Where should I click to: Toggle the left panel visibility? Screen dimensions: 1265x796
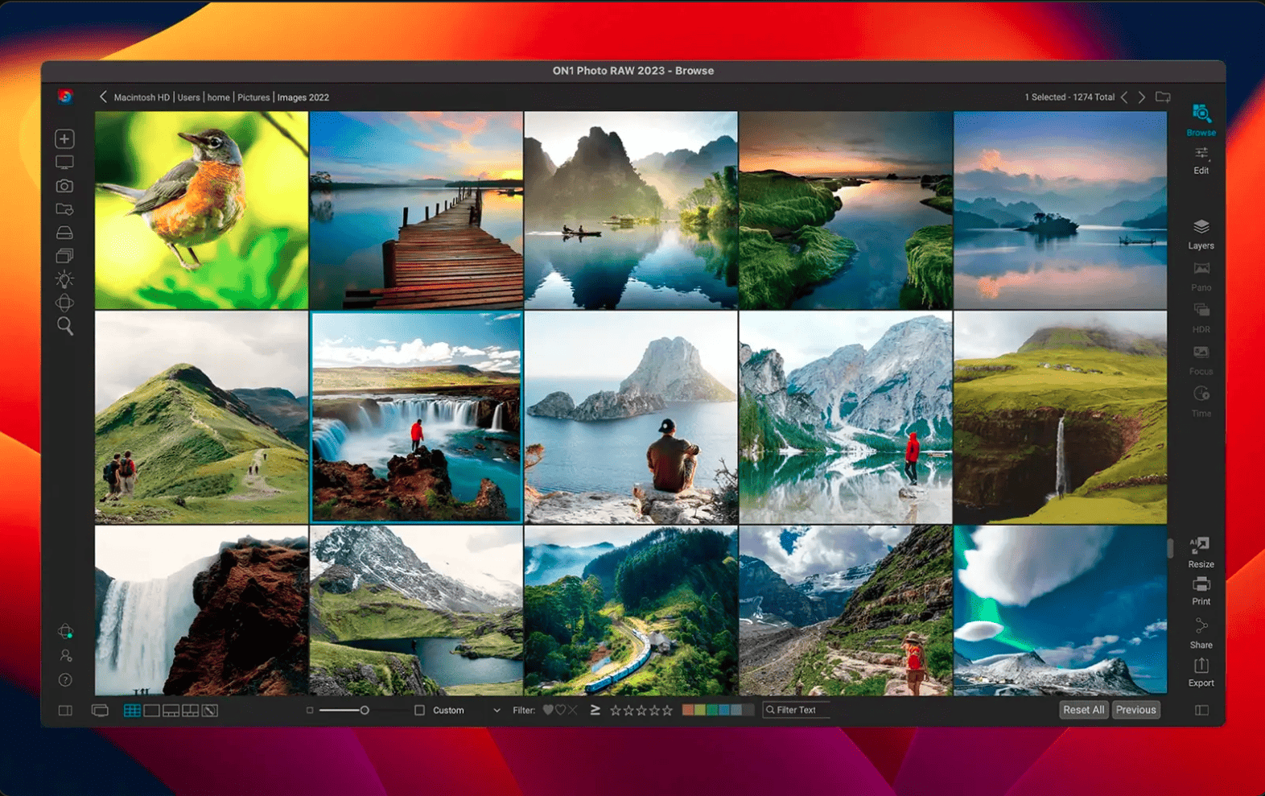click(x=65, y=711)
